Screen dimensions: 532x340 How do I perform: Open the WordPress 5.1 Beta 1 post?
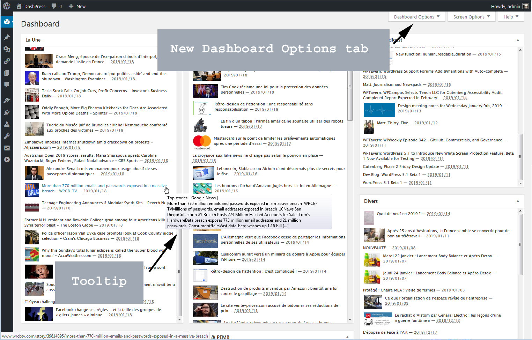pyautogui.click(x=382, y=183)
